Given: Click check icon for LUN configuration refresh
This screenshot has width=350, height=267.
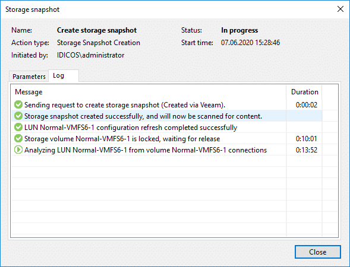Looking at the screenshot, I should tap(18, 127).
